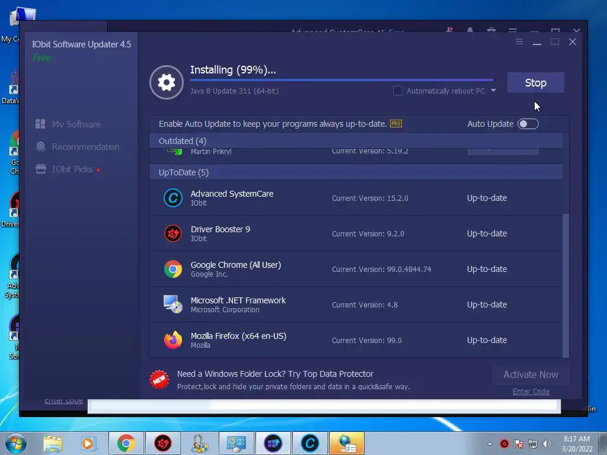This screenshot has width=607, height=455.
Task: Check Automatically reboot PC checkbox
Action: (x=398, y=91)
